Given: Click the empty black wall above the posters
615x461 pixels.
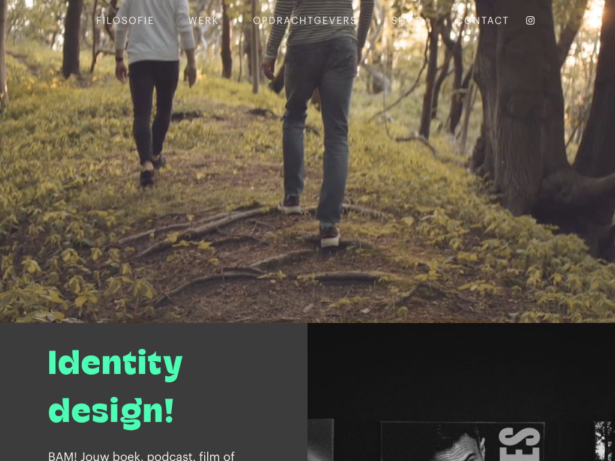Looking at the screenshot, I should (x=461, y=372).
